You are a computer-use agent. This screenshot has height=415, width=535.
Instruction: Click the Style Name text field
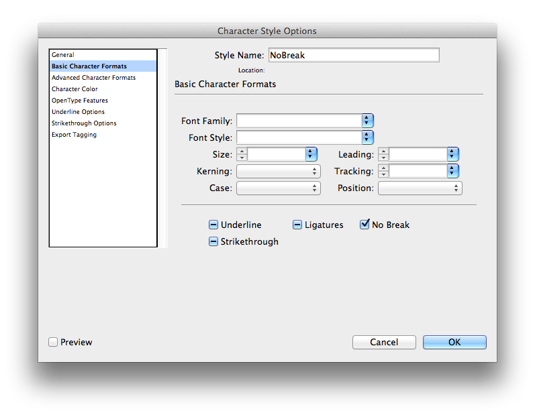coord(354,55)
